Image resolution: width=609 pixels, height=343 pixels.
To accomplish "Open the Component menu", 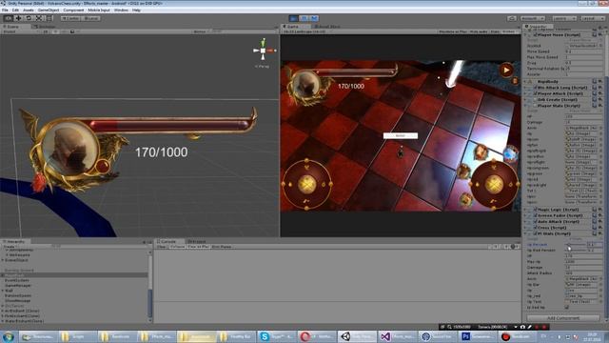I will pos(73,10).
